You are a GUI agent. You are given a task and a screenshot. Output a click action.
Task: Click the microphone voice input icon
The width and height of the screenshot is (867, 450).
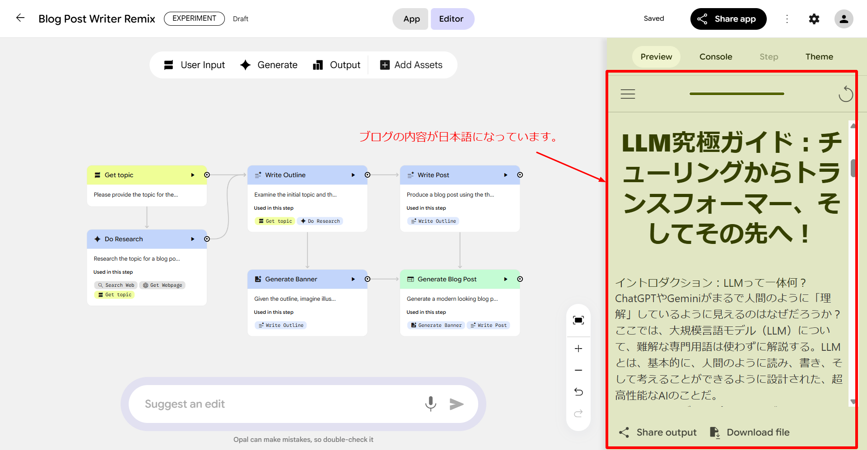coord(430,404)
